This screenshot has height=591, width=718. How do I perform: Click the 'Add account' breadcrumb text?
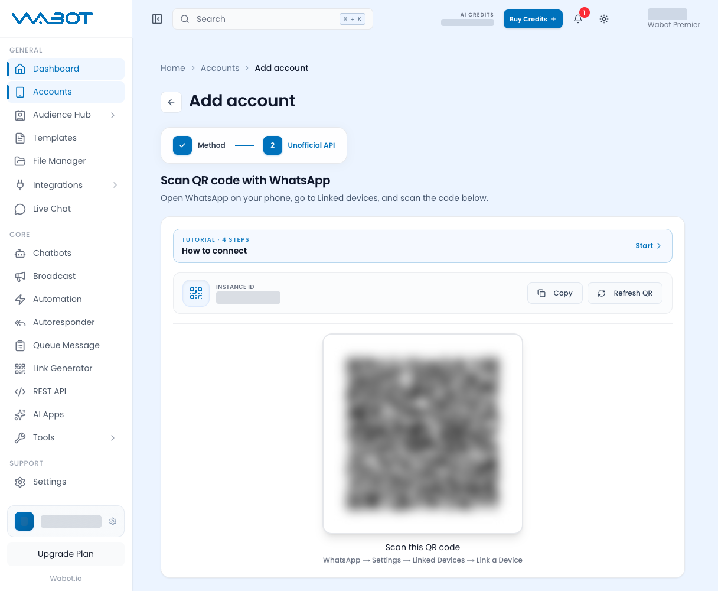point(282,68)
